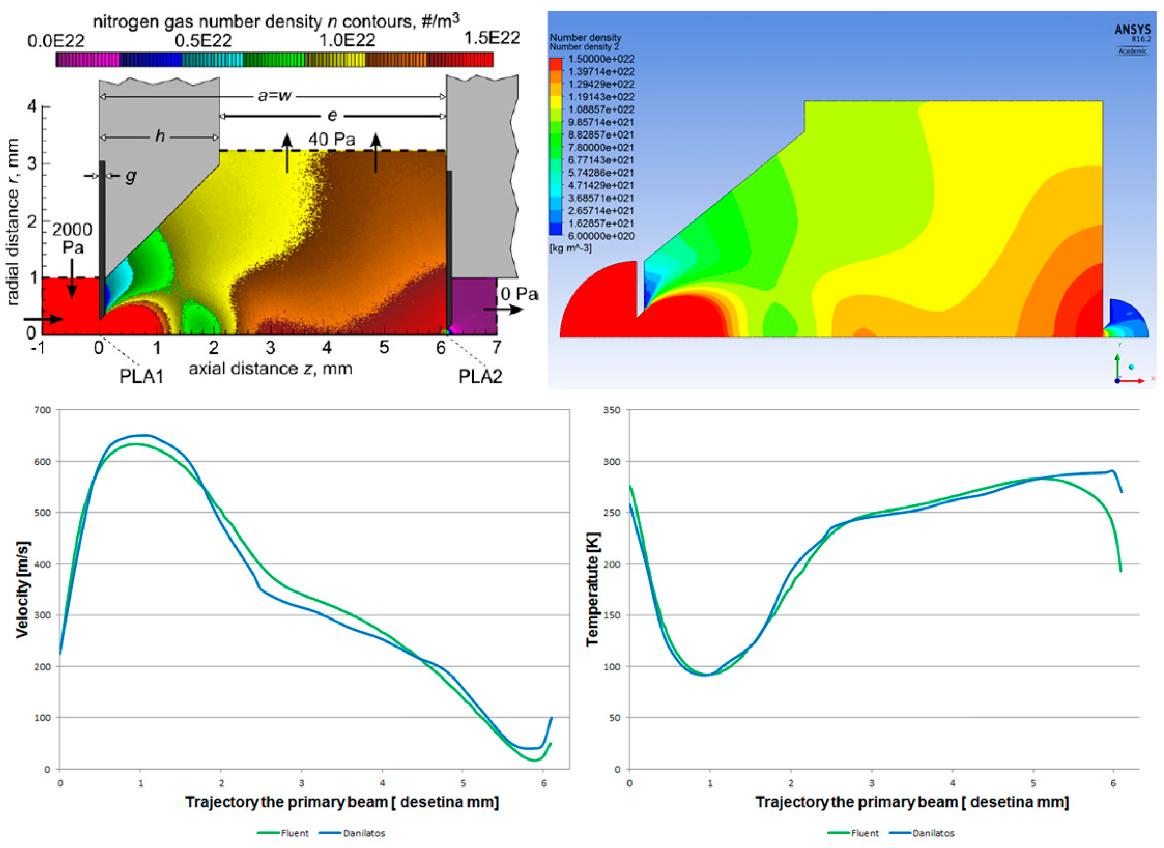The image size is (1164, 848).
Task: Click the green Fluent legend marker under the velocity chart
Action: pyautogui.click(x=268, y=833)
